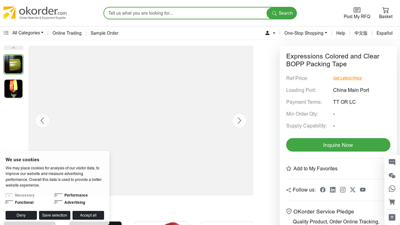Share product on Facebook icon
Image resolution: width=400 pixels, height=225 pixels.
322,190
